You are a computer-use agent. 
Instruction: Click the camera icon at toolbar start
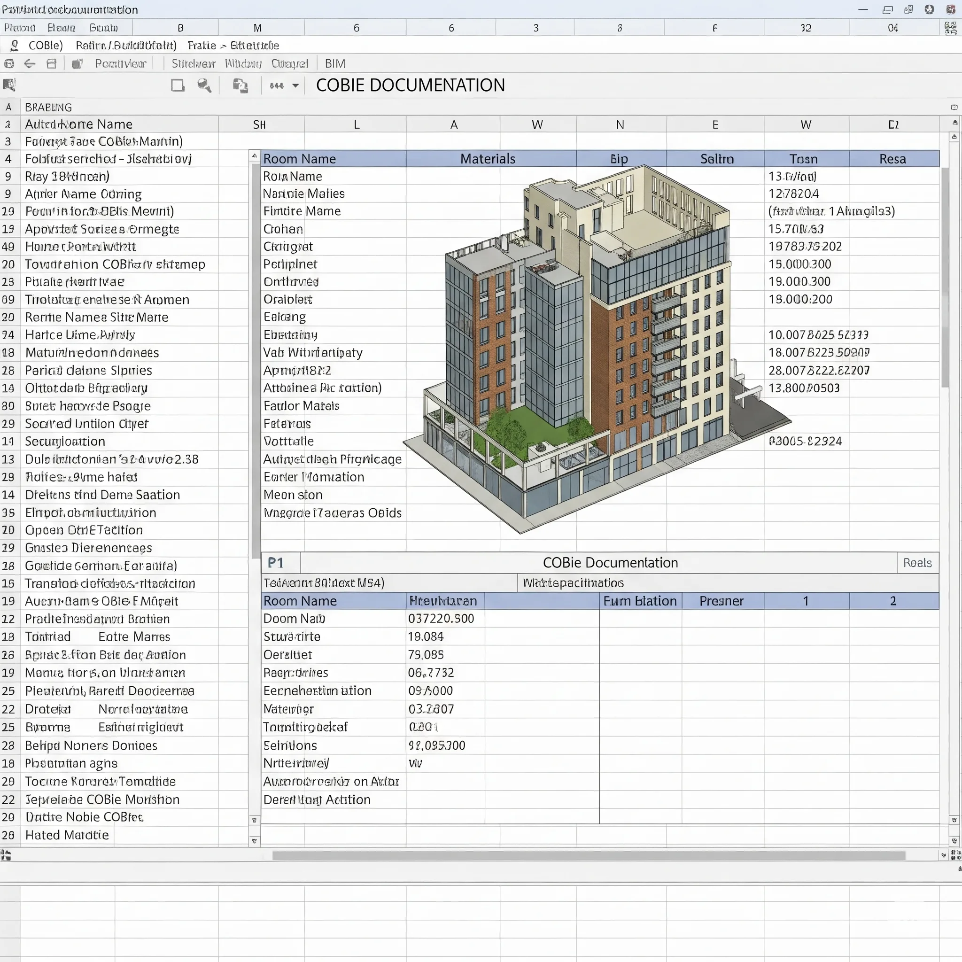click(9, 64)
